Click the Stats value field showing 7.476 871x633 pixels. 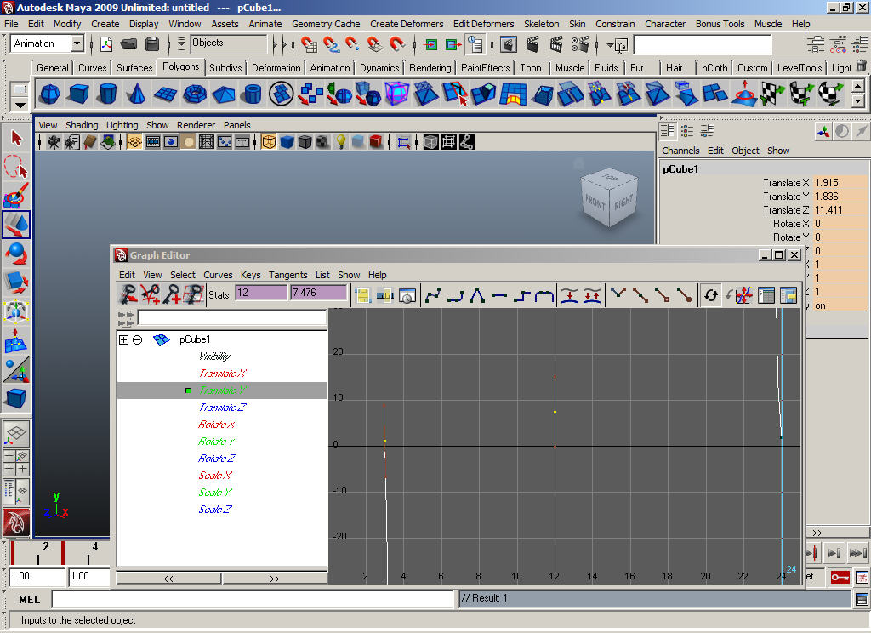coord(318,293)
